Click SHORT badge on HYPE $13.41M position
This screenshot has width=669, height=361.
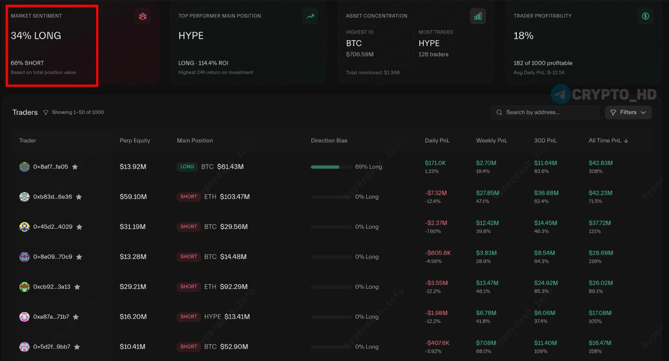click(x=189, y=317)
